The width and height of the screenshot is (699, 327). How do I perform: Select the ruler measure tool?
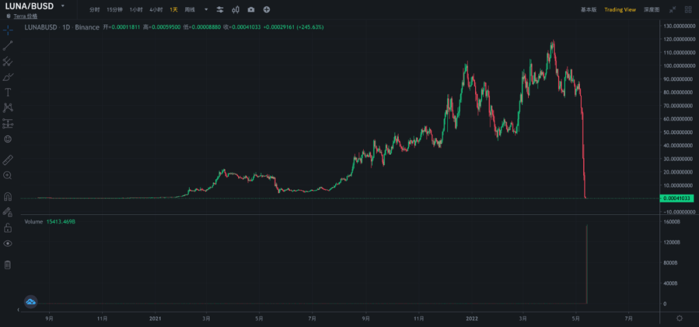point(8,160)
